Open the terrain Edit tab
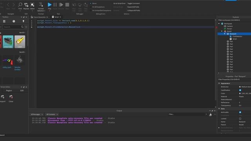 (22, 90)
